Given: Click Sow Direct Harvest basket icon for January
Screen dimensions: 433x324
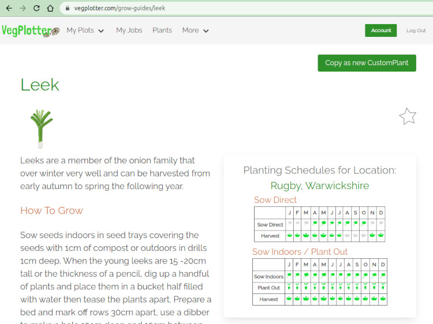Looking at the screenshot, I should (x=289, y=235).
